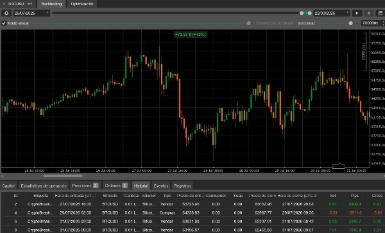Switch to the Optimización tab
The width and height of the screenshot is (385, 233).
81,4
